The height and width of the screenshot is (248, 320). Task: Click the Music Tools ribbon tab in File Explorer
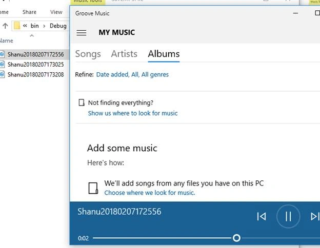coord(88,2)
